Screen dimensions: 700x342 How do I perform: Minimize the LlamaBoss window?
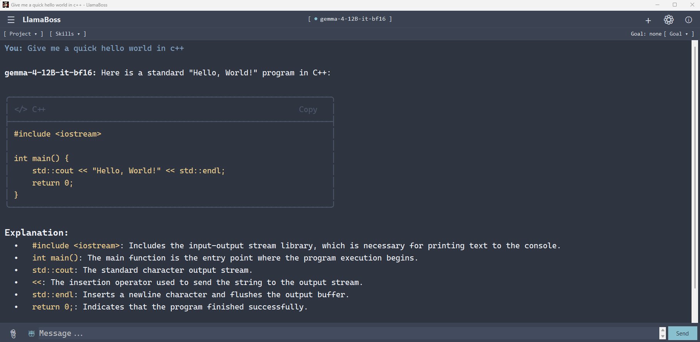click(x=657, y=5)
